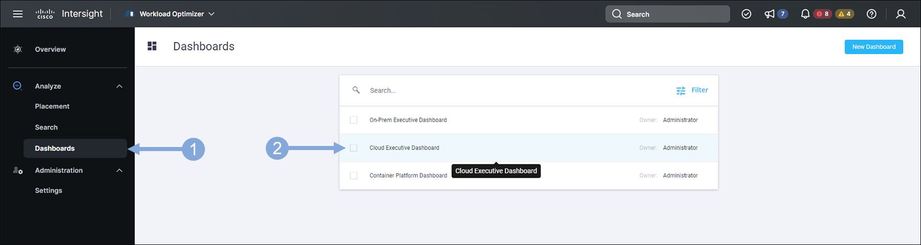This screenshot has height=245, width=921.
Task: Open the notifications bell icon
Action: click(805, 14)
